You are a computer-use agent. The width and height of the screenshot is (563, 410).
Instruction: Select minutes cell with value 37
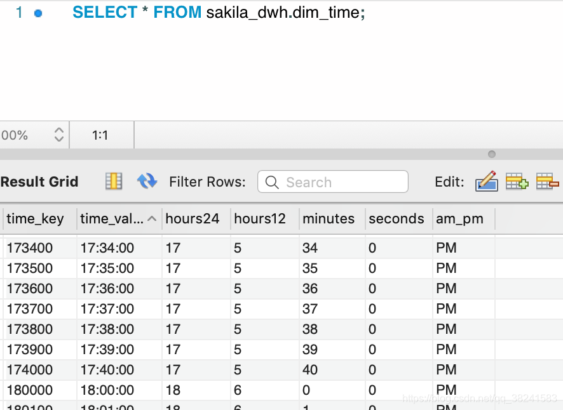click(332, 309)
